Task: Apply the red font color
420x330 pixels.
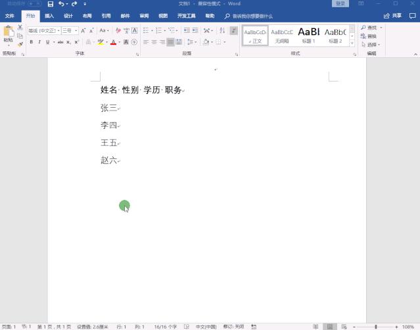Action: point(113,42)
